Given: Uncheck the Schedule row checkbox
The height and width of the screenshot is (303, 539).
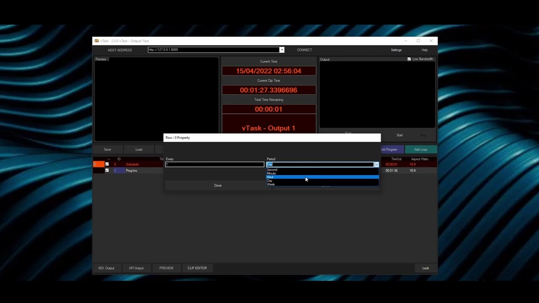Looking at the screenshot, I should coord(107,164).
